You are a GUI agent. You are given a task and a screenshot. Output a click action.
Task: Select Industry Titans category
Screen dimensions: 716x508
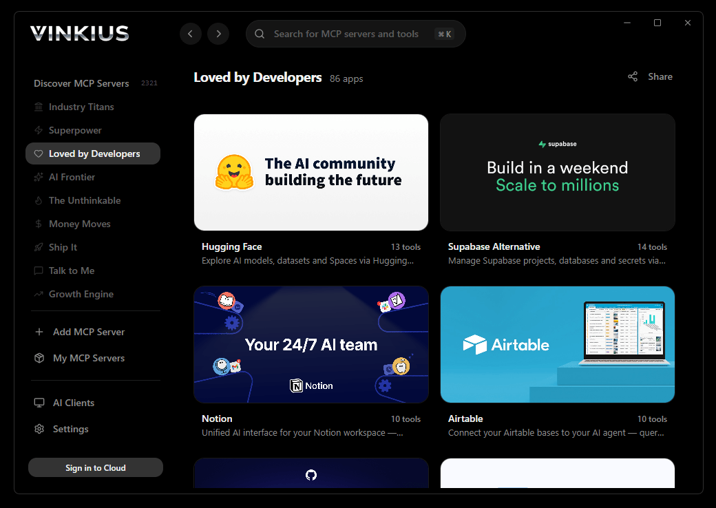tap(81, 107)
